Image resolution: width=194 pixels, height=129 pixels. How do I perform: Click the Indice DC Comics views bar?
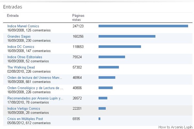(x=120, y=47)
